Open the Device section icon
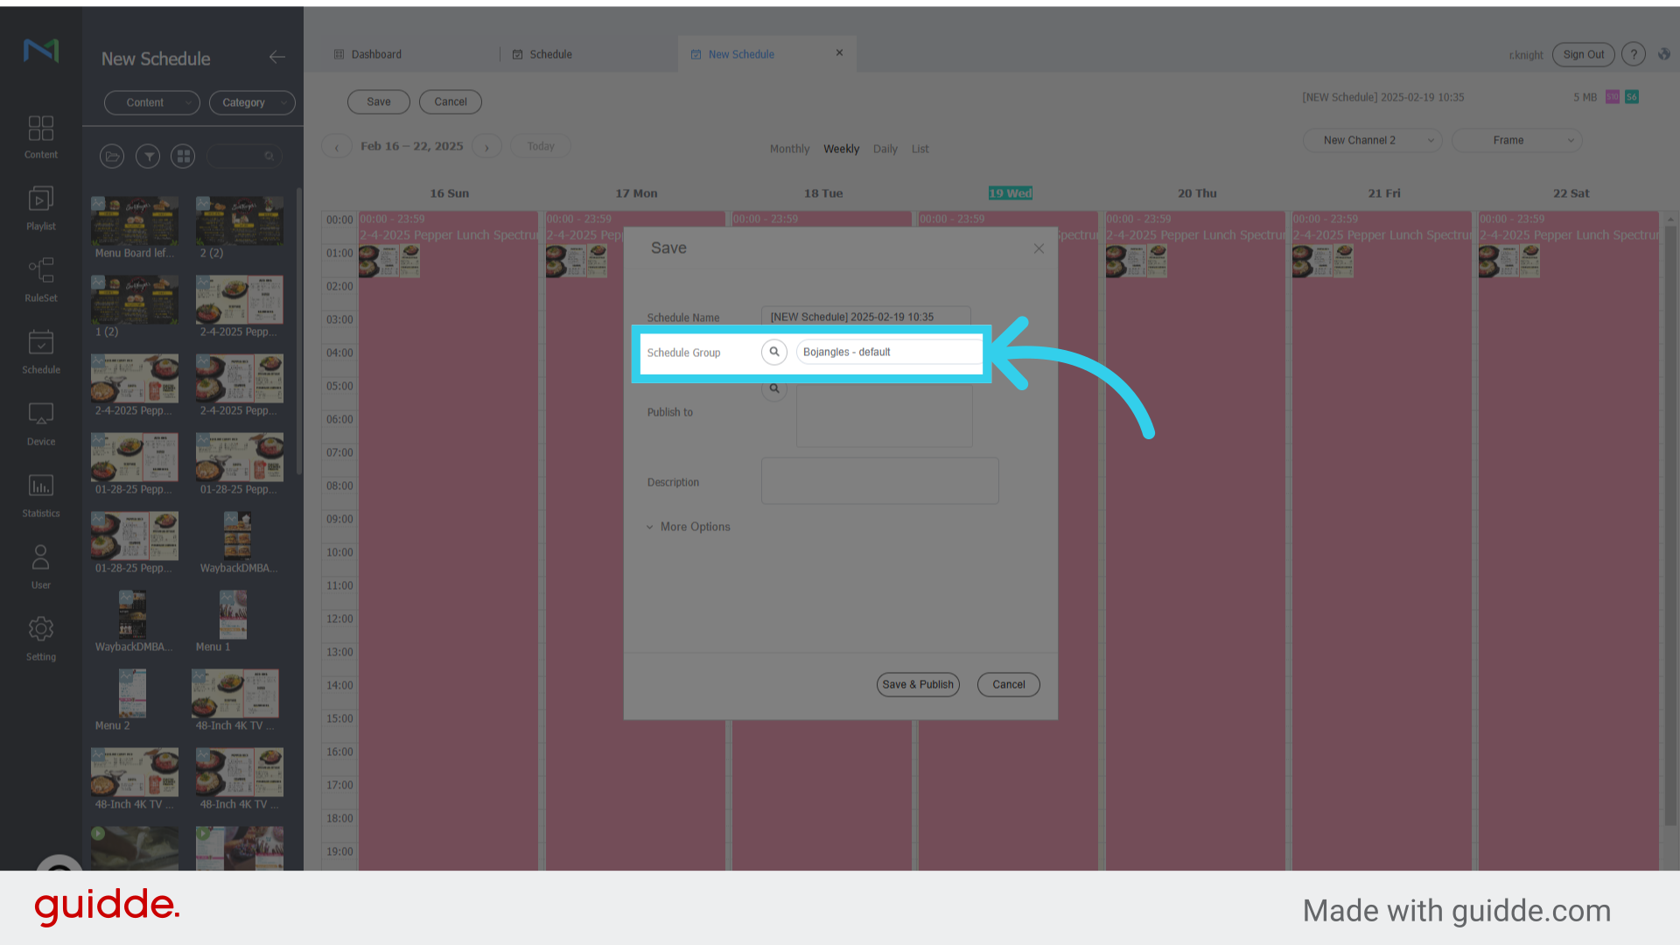 click(x=40, y=424)
